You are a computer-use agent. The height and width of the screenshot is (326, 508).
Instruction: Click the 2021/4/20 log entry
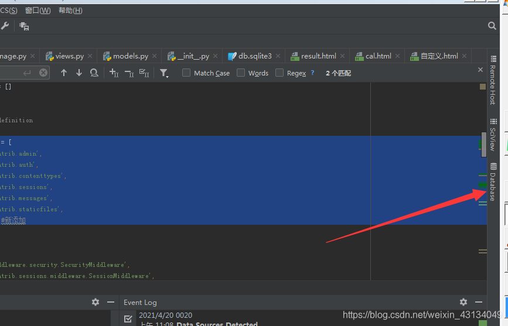point(166,315)
